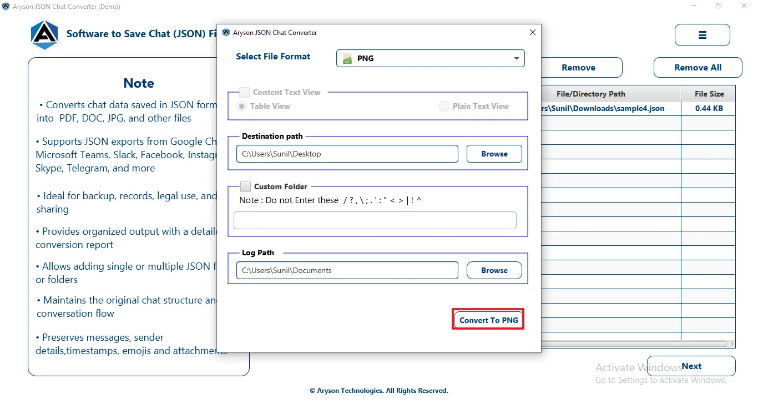Restore down the main Aryson window

pyautogui.click(x=719, y=6)
